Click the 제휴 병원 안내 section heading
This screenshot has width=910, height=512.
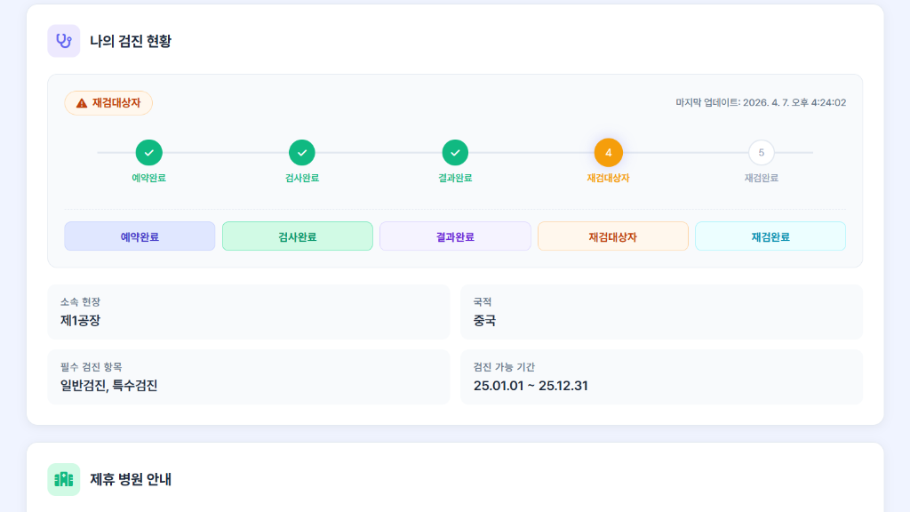(x=131, y=479)
